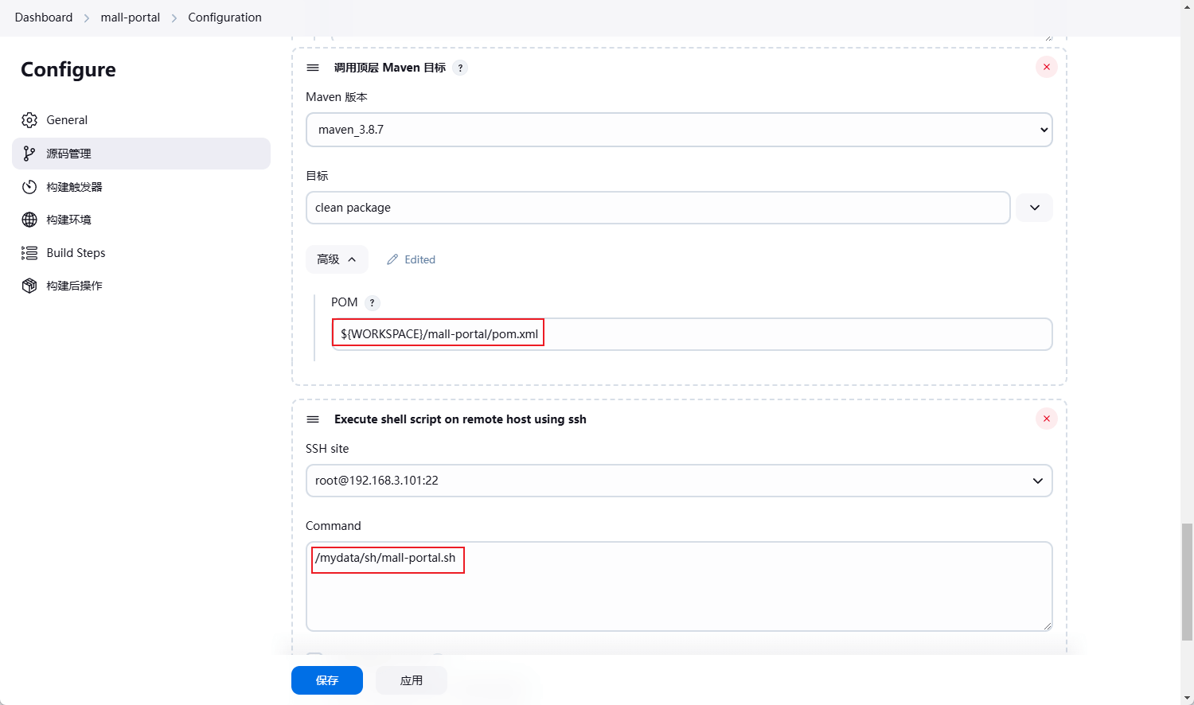1194x705 pixels.
Task: Open the SSH site dropdown
Action: [678, 481]
